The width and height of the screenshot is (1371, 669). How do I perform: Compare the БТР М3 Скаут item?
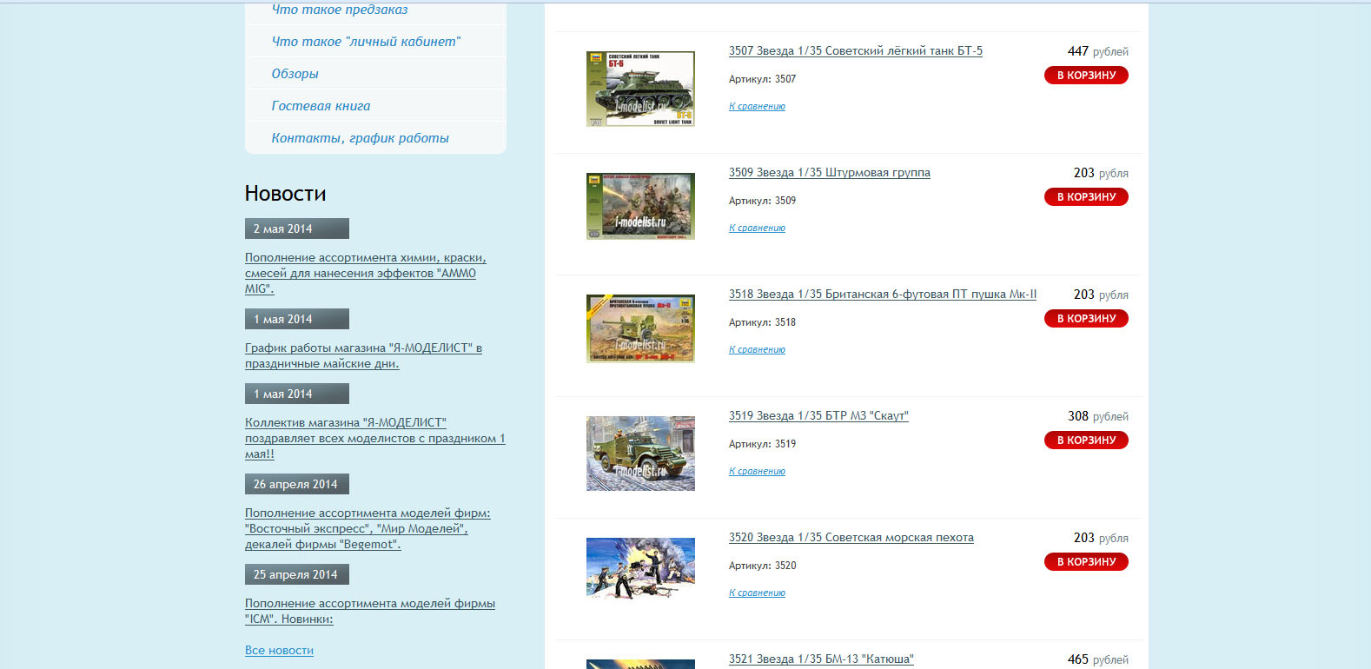point(757,471)
